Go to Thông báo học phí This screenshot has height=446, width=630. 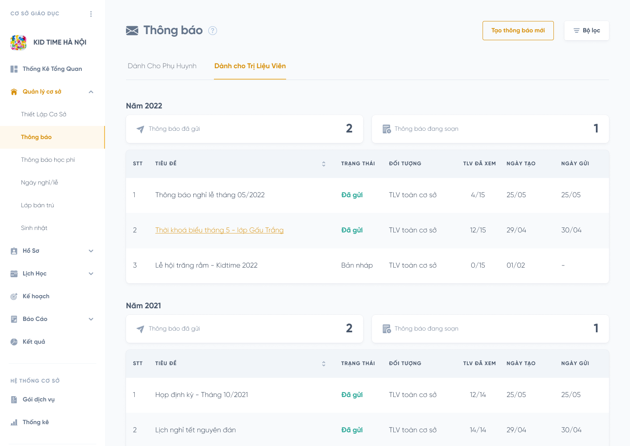click(48, 160)
